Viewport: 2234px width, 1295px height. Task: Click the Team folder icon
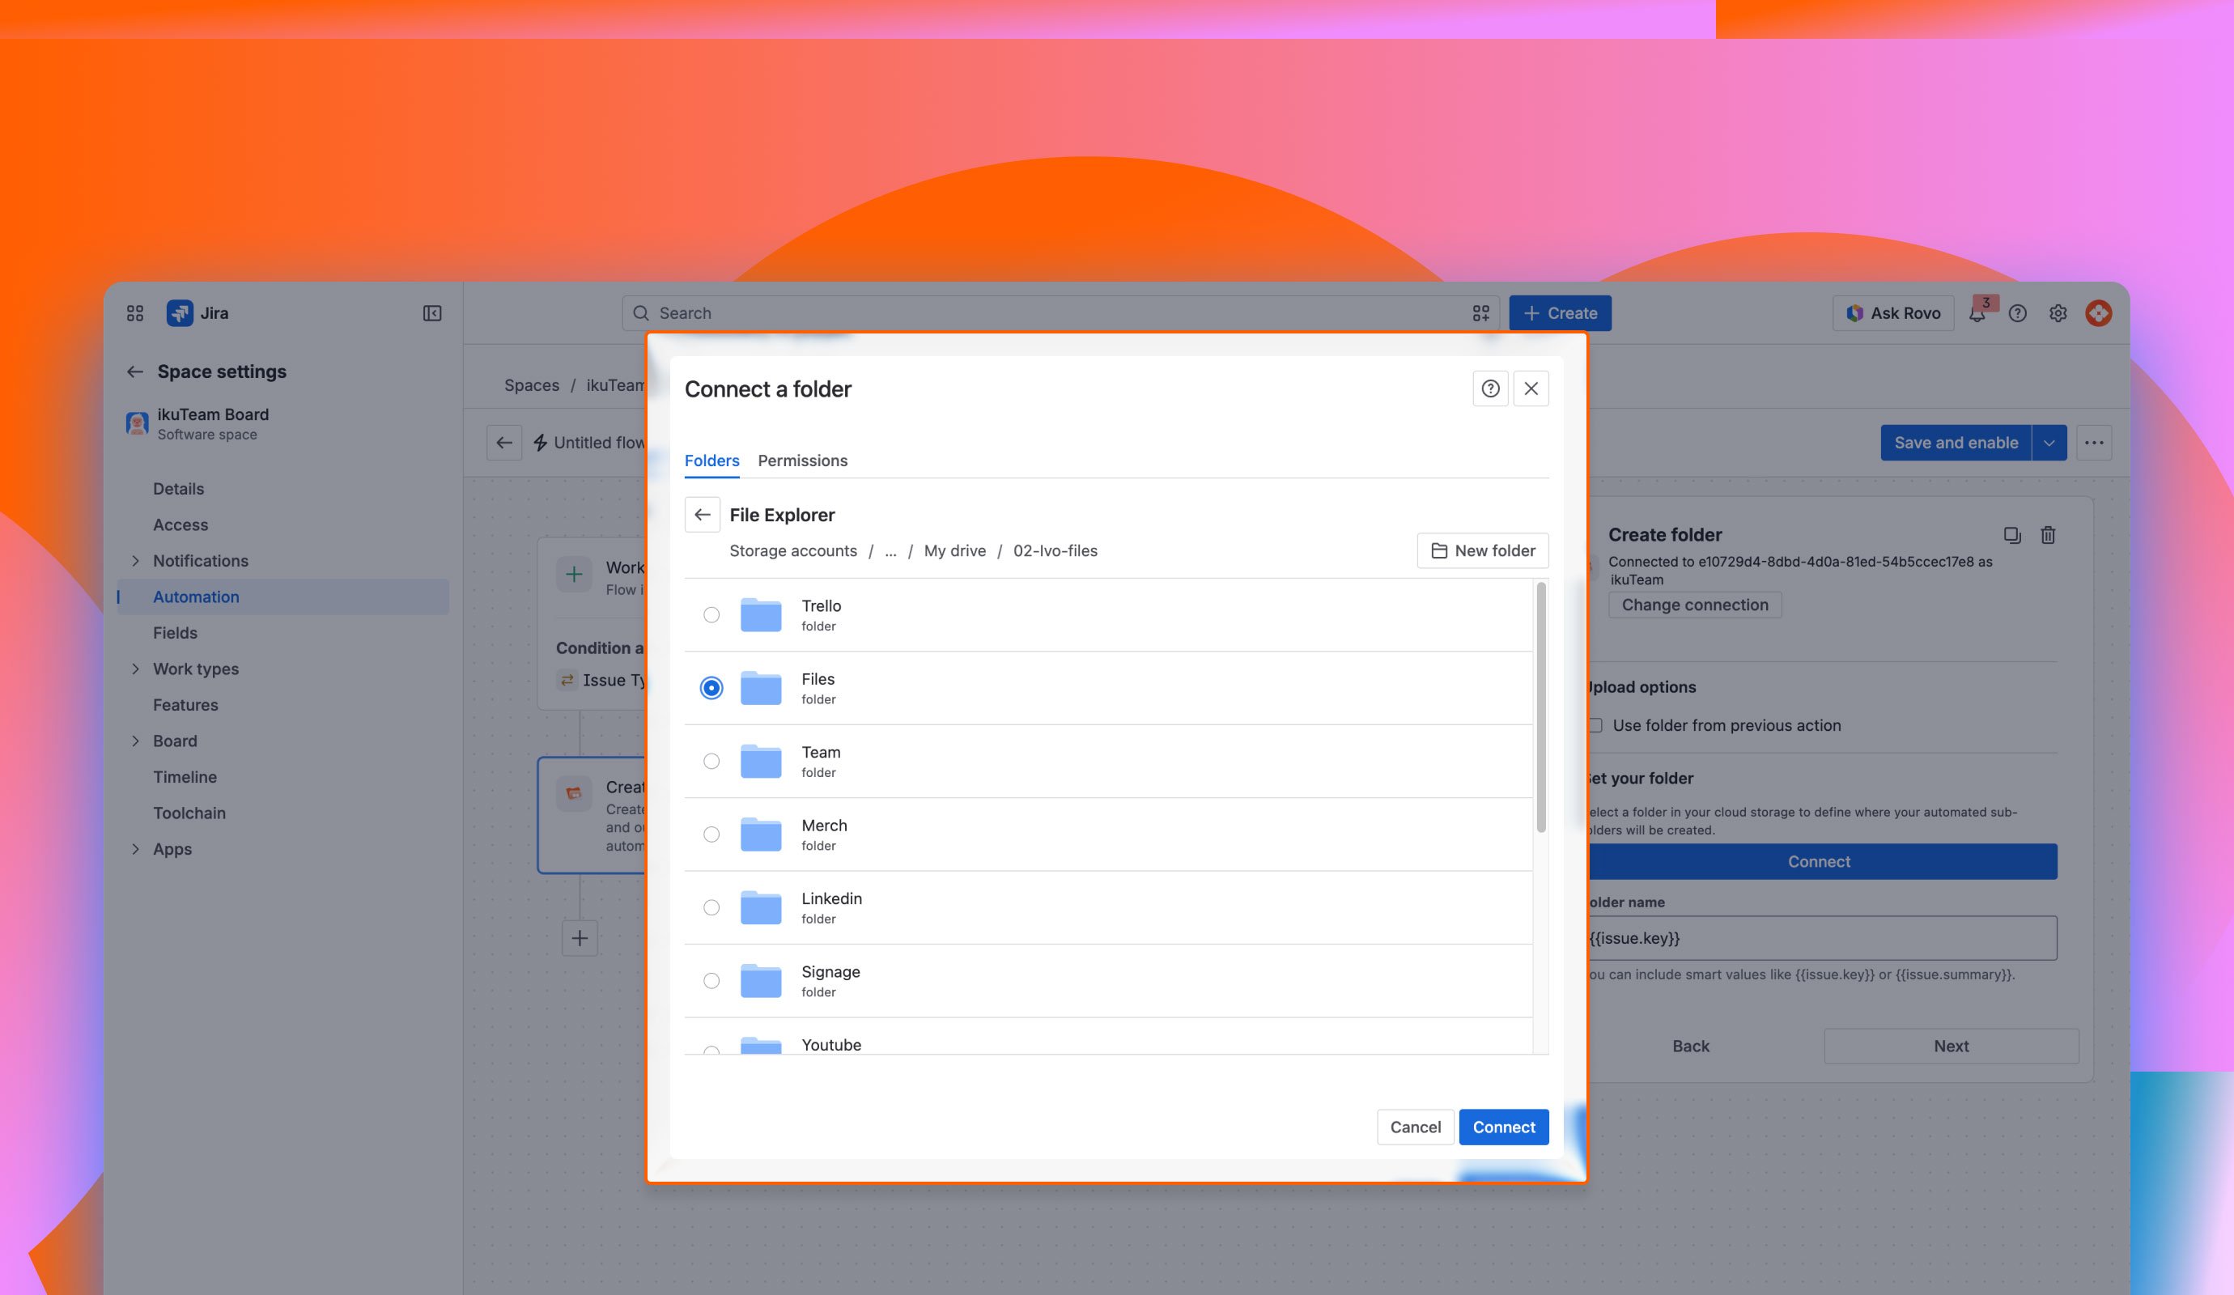[x=761, y=761]
